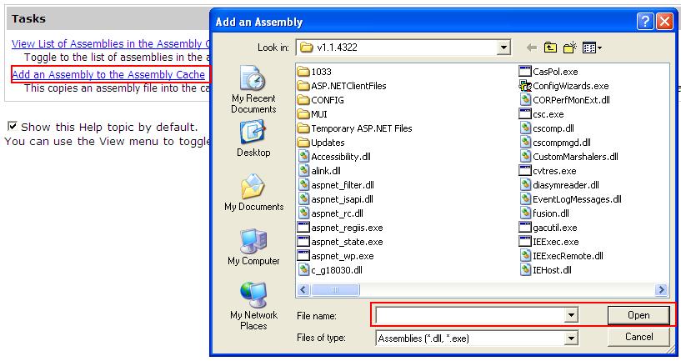The image size is (681, 361).
Task: Select CasPol.exe file
Action: 548,71
